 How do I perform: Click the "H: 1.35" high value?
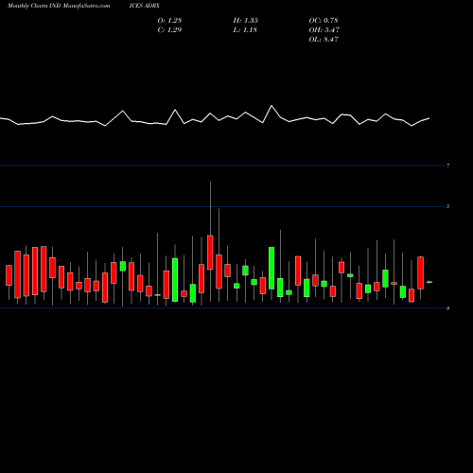[x=246, y=21]
